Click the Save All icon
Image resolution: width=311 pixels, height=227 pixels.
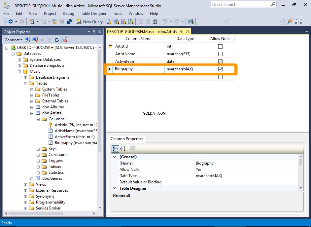coord(69,21)
